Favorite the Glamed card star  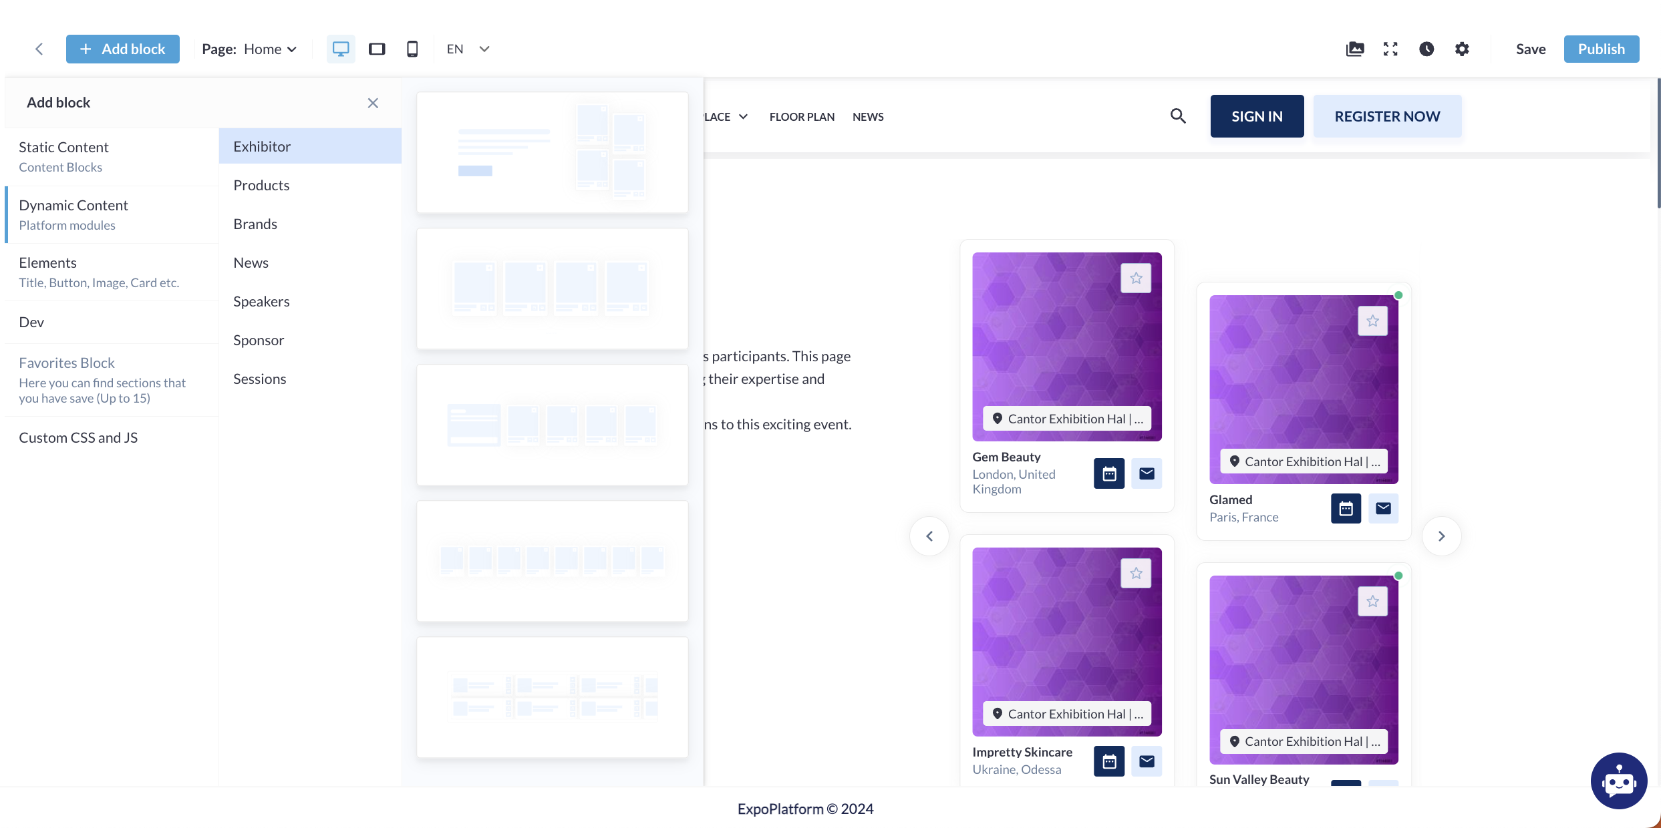point(1372,321)
